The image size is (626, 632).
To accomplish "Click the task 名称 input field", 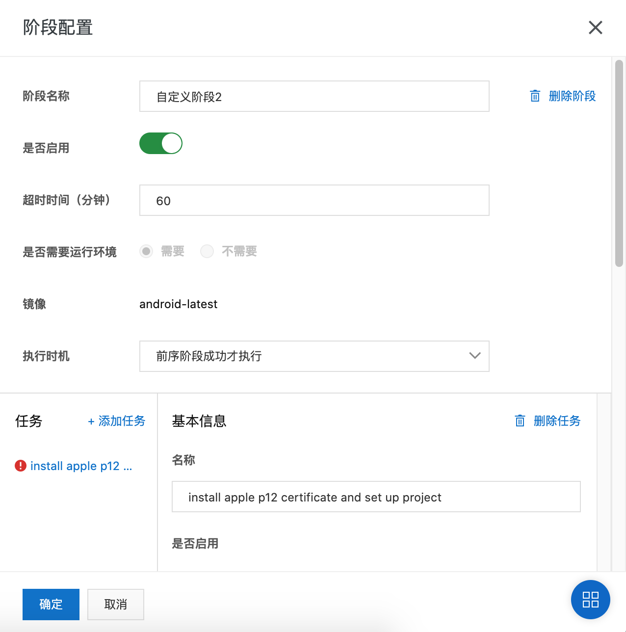I will [376, 497].
